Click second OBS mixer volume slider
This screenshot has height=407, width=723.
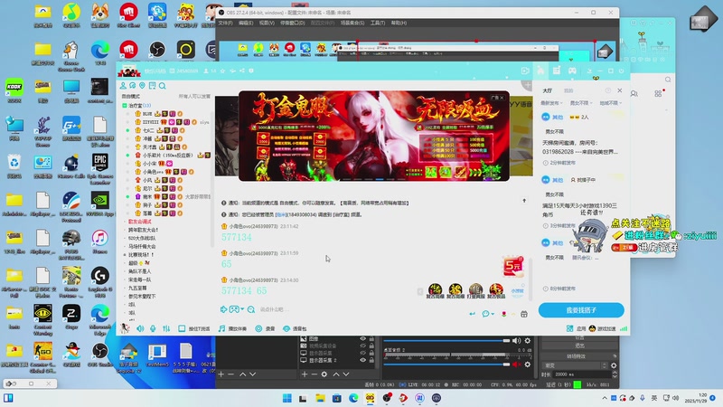(446, 364)
